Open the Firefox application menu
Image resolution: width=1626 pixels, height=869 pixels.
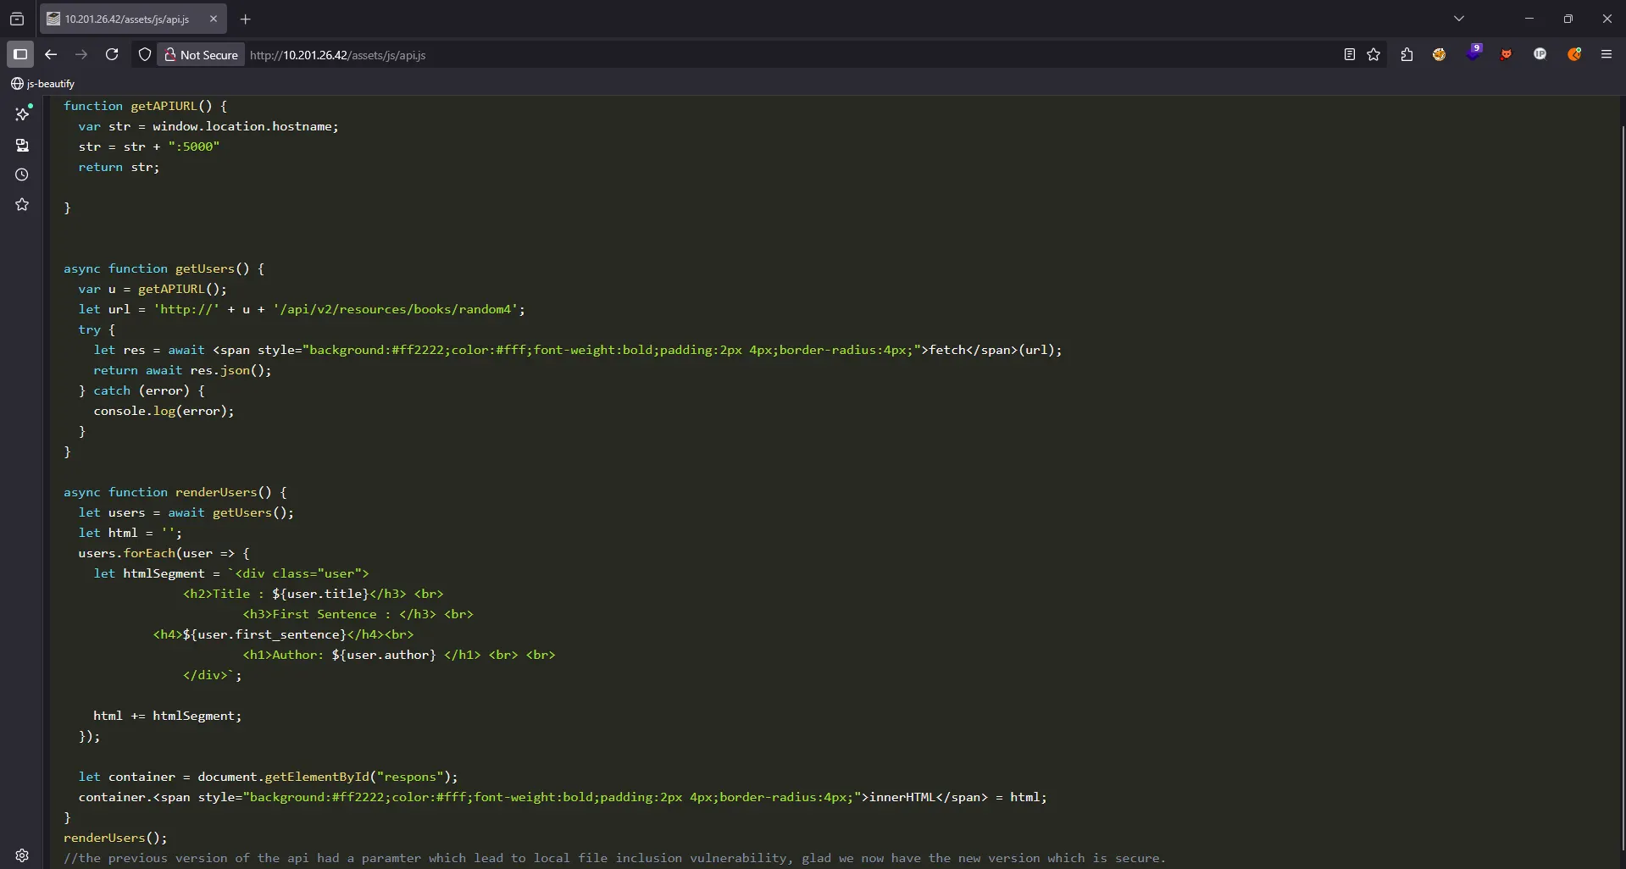click(x=1607, y=54)
